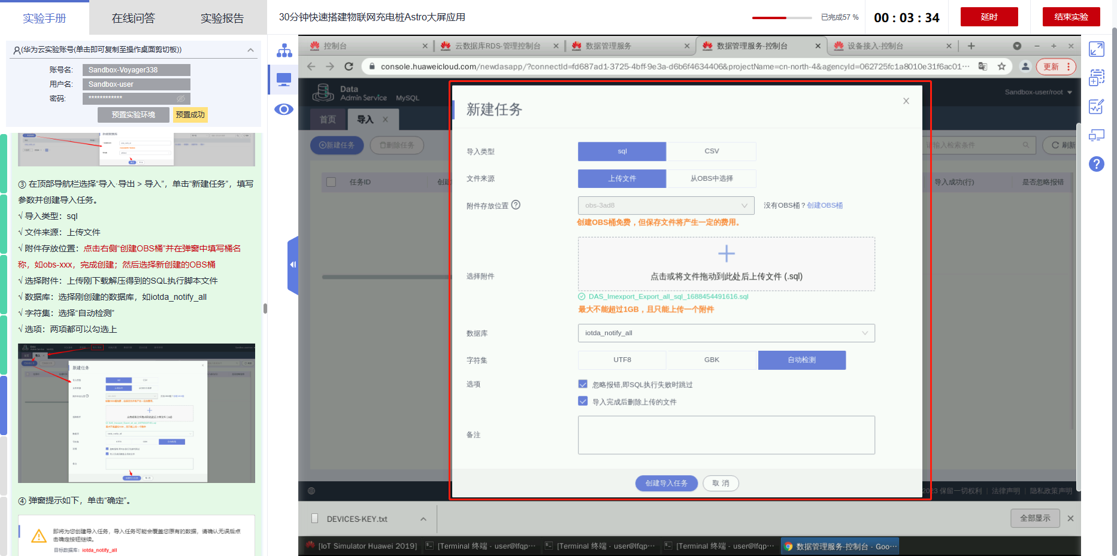Screen dimensions: 1117x556
Task: Select 自动检测 character set
Action: [802, 360]
